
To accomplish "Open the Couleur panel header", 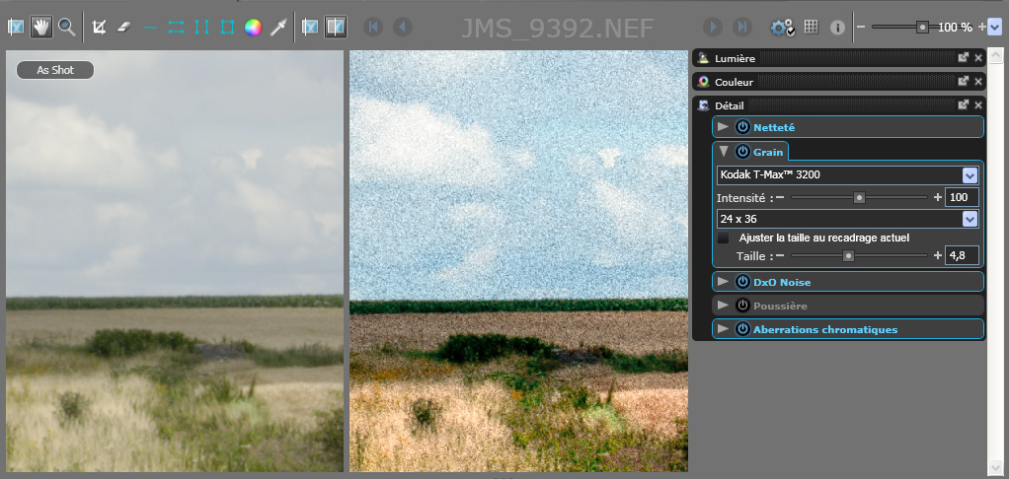I will [838, 82].
